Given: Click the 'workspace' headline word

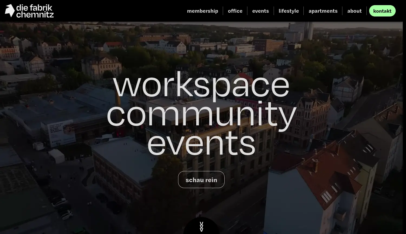Looking at the screenshot, I should pyautogui.click(x=201, y=85).
